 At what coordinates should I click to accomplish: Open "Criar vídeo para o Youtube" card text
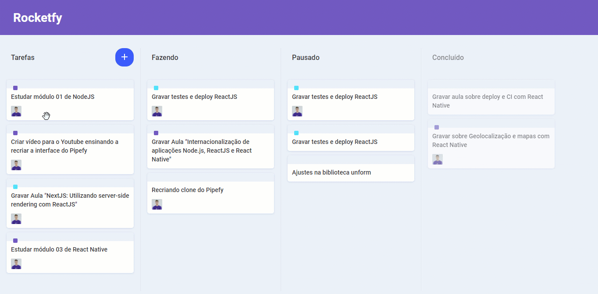[x=65, y=146]
